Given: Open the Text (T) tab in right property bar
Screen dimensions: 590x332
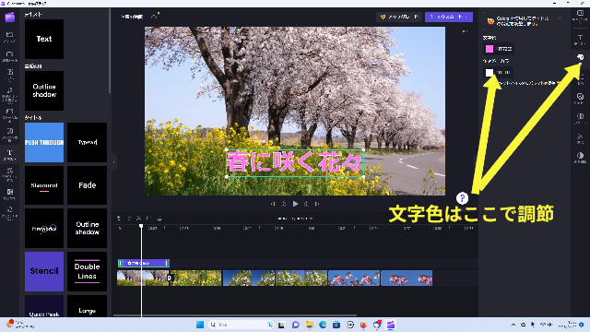Looking at the screenshot, I should pyautogui.click(x=580, y=40).
